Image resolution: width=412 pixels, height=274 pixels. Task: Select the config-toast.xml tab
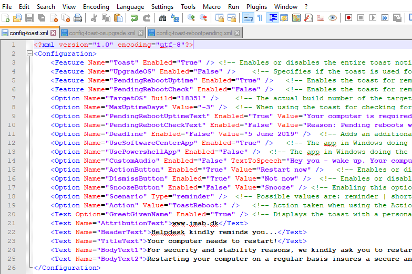tap(29, 33)
